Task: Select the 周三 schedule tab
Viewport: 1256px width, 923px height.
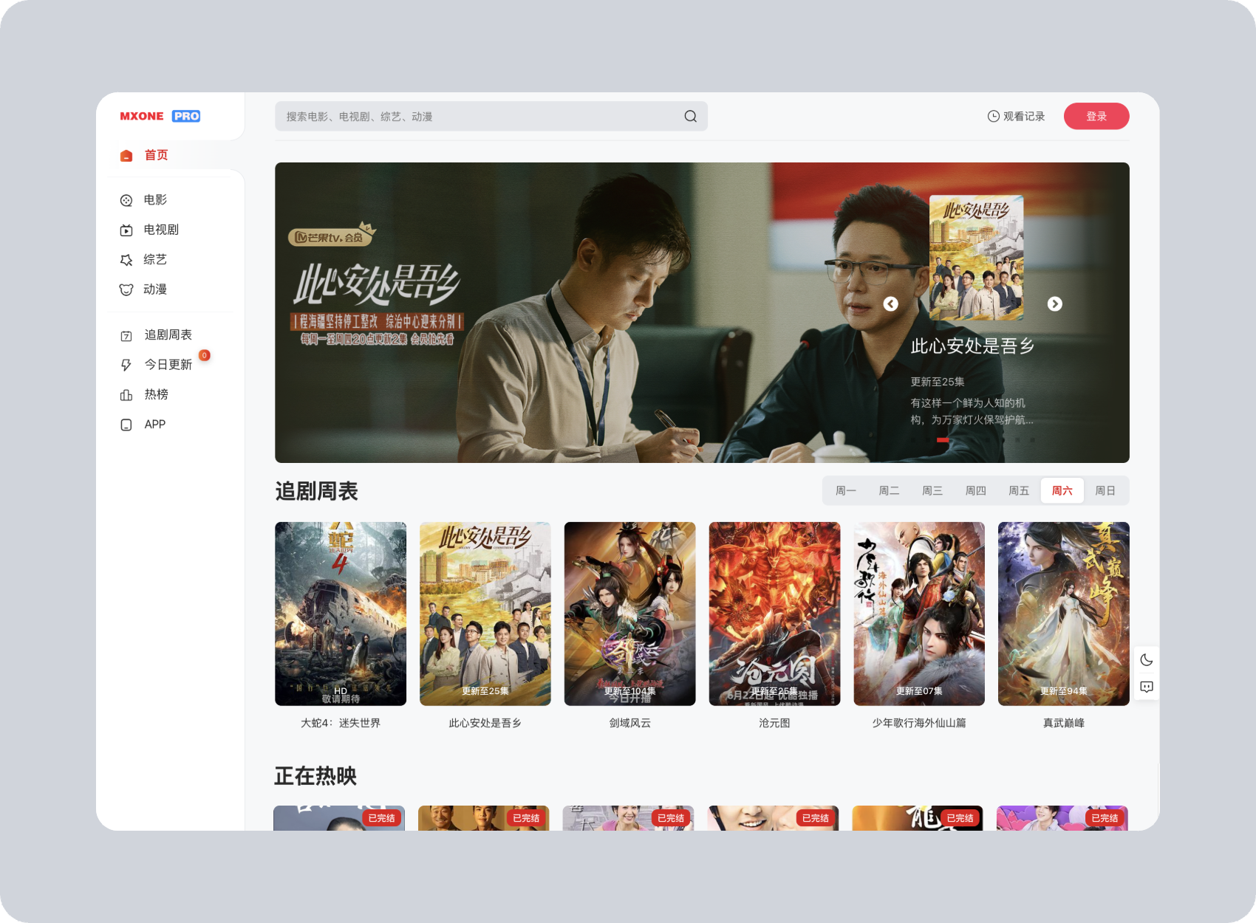Action: (x=932, y=491)
